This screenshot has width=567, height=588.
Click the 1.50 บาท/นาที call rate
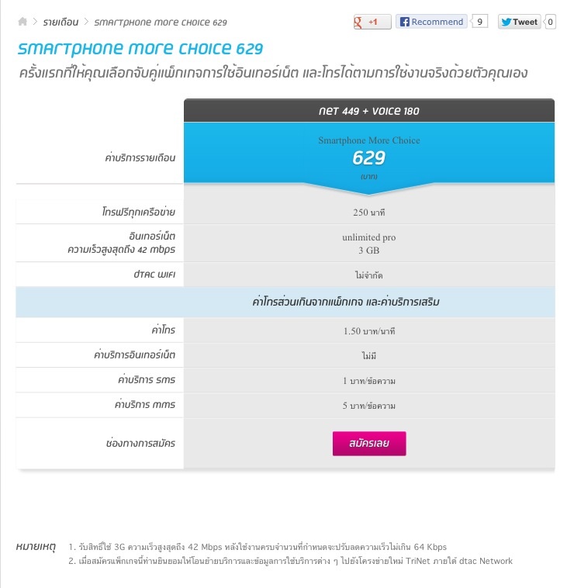(368, 330)
